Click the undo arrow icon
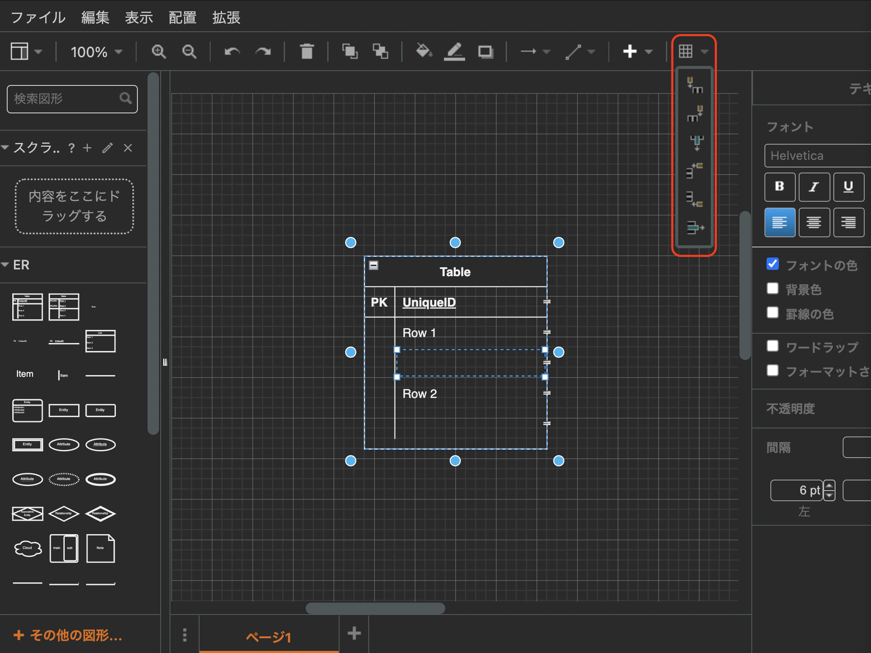Screen dimensions: 871x653 [x=232, y=52]
